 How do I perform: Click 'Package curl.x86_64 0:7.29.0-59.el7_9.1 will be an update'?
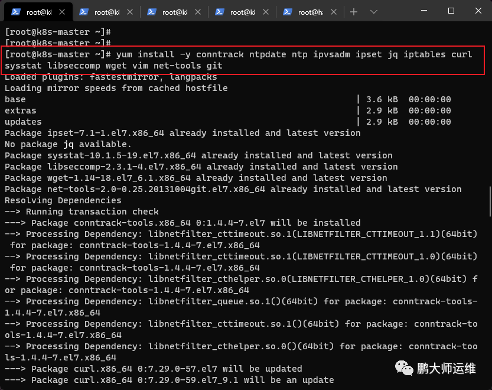(170, 380)
